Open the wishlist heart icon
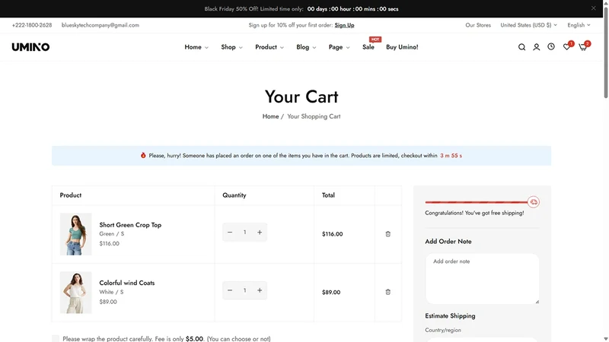 tap(566, 47)
